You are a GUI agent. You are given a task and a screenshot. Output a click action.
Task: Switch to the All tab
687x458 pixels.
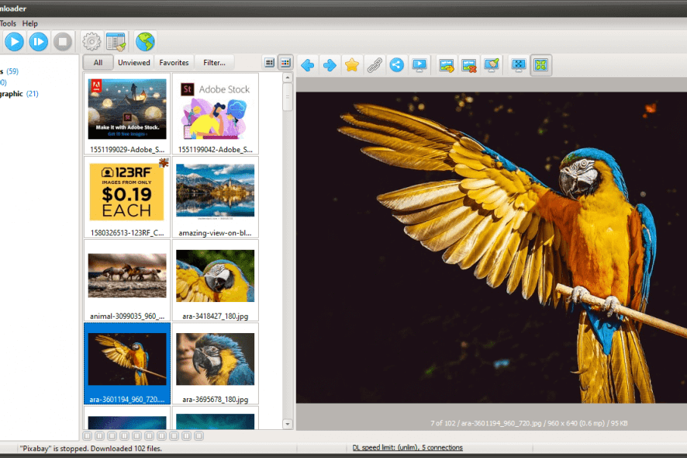98,63
